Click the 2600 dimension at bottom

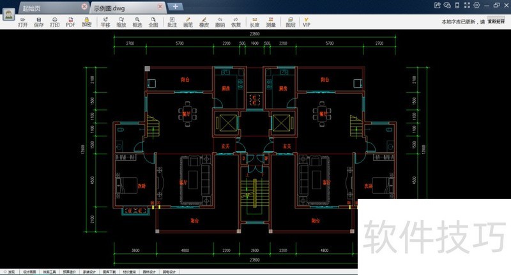tap(254, 251)
